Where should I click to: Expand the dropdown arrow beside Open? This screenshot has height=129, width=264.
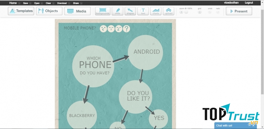(42, 3)
